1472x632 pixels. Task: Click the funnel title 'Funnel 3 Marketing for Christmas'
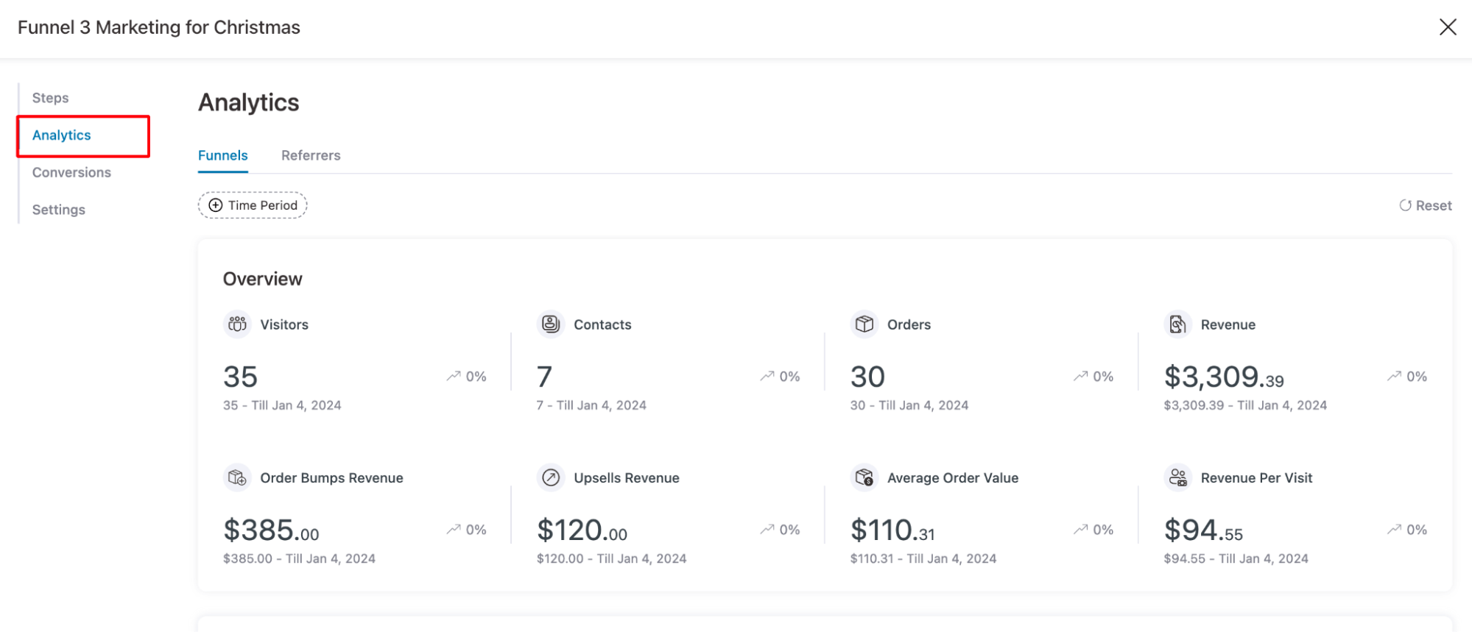coord(159,27)
